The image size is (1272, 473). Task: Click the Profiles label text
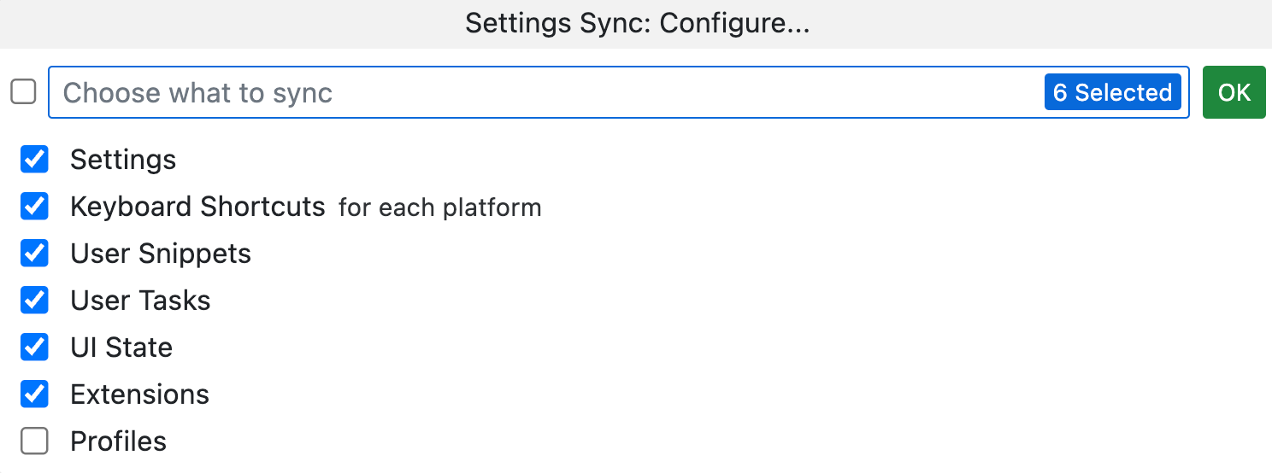click(x=118, y=441)
